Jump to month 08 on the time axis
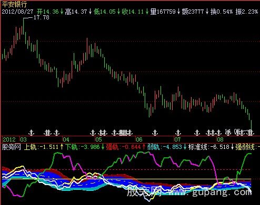The image size is (260, 205). 220,139
